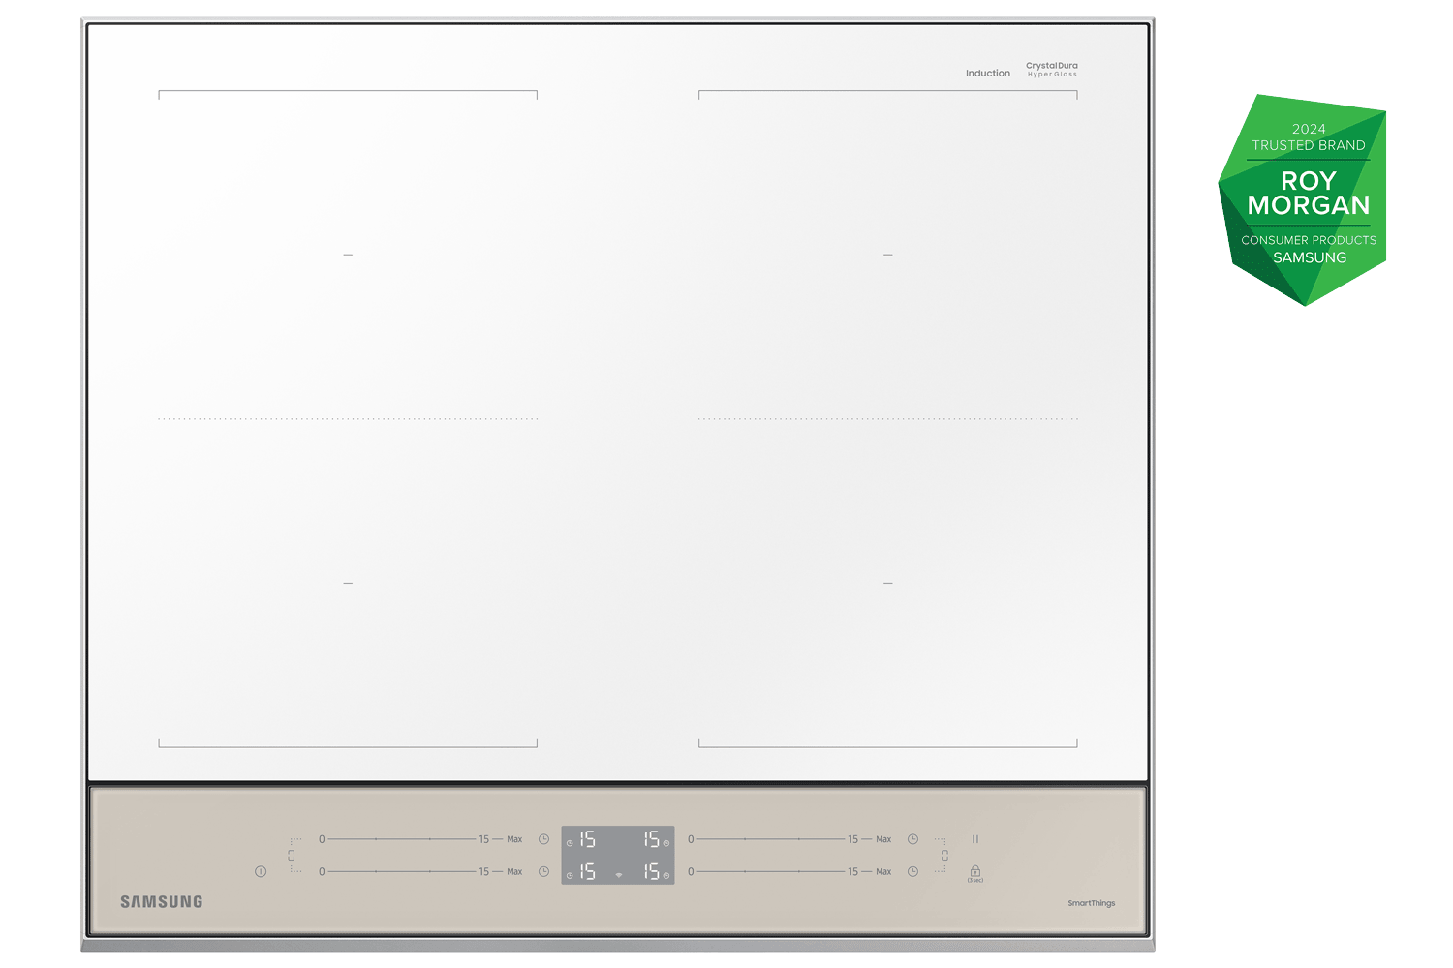This screenshot has width=1453, height=968.
Task: Click the SAMSUNG logo on the panel
Action: point(162,902)
